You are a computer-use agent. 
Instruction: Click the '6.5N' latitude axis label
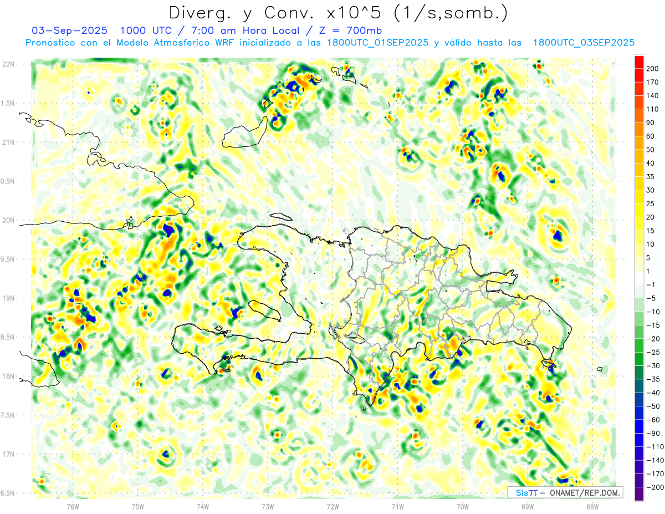pyautogui.click(x=8, y=493)
